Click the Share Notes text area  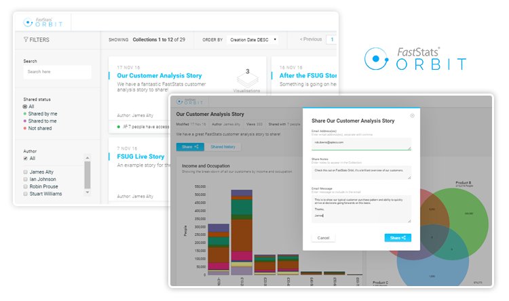tap(361, 173)
